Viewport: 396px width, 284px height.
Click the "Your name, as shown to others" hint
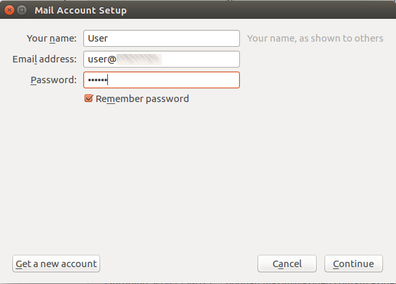coord(315,38)
